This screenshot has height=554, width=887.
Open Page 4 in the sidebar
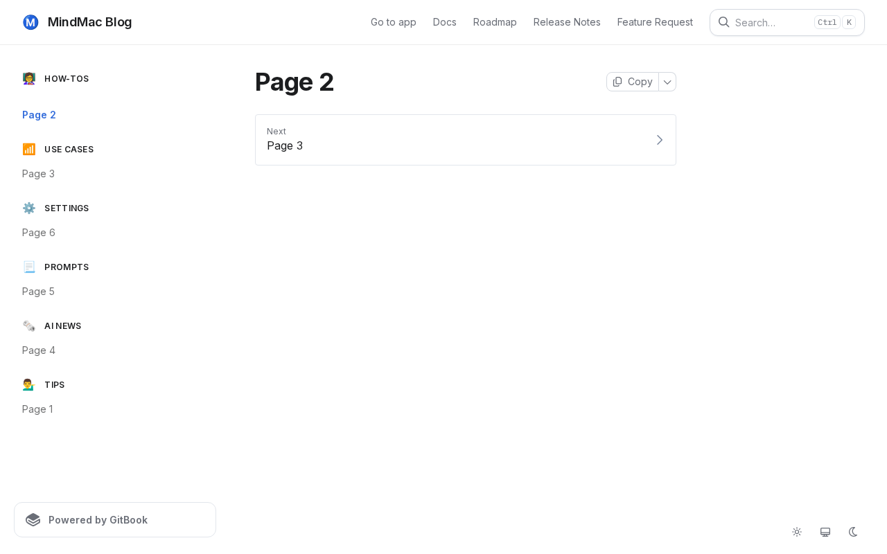tap(39, 350)
